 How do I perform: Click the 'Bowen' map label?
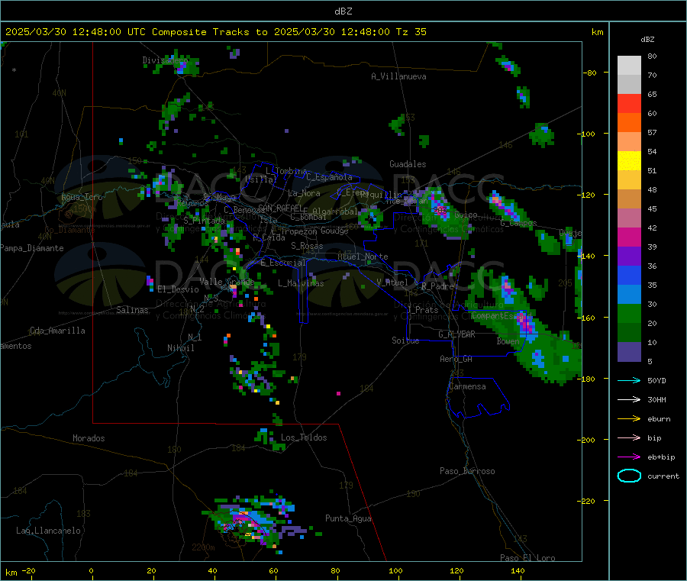click(508, 341)
